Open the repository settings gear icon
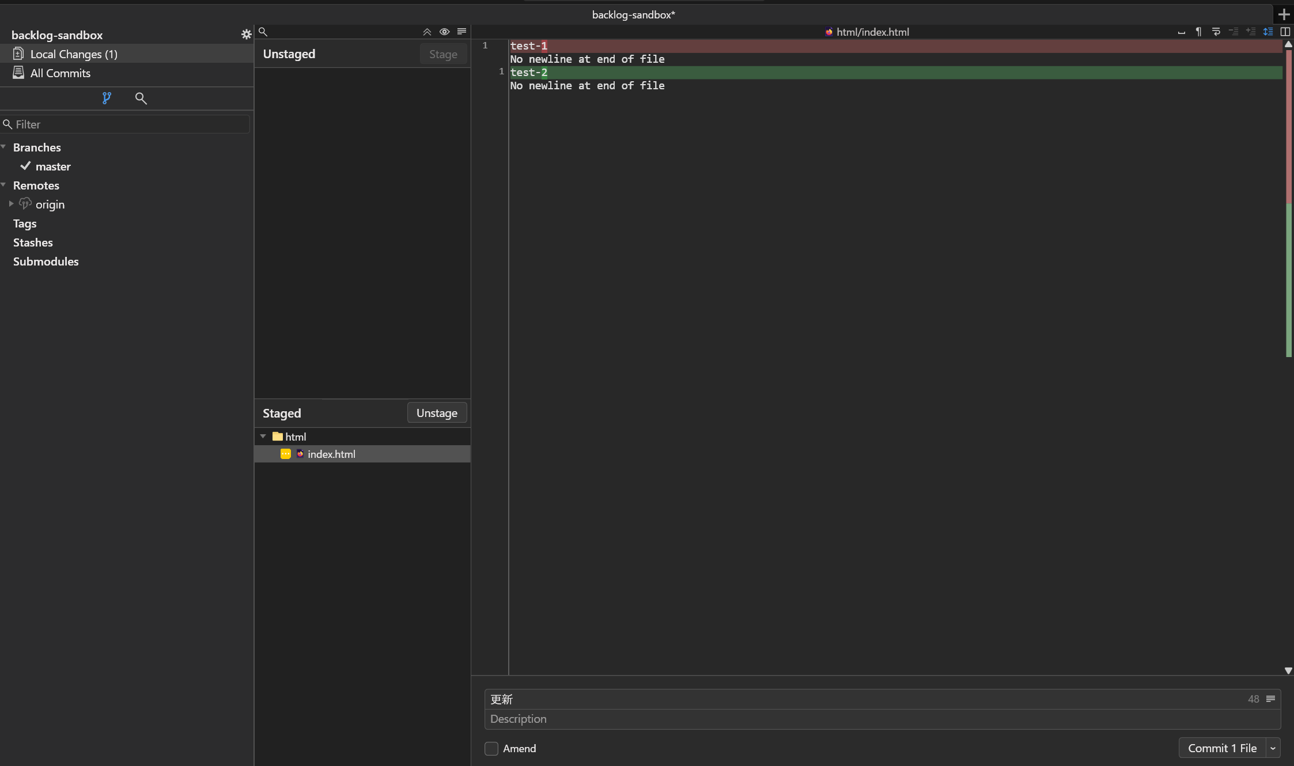 click(246, 34)
